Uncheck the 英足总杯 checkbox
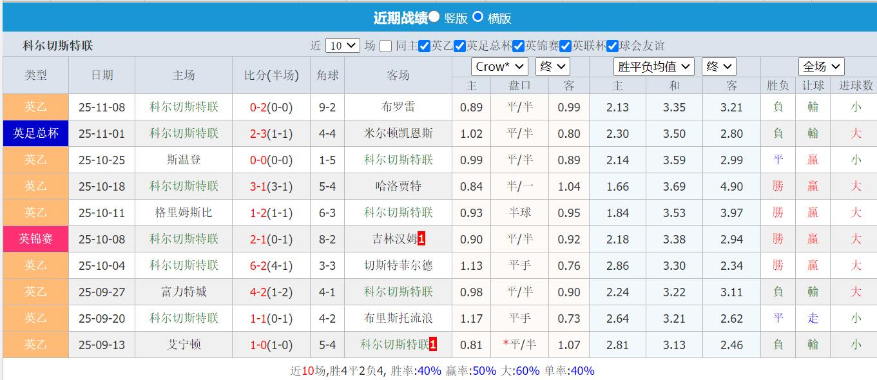Image resolution: width=877 pixels, height=380 pixels. (x=459, y=45)
